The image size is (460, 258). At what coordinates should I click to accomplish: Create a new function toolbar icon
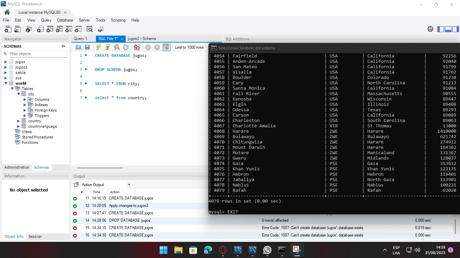tap(78, 29)
